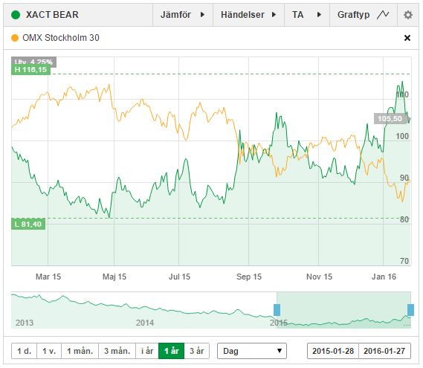Remove OMX Stockholm 30 comparison with X
423x368 pixels.
point(407,38)
